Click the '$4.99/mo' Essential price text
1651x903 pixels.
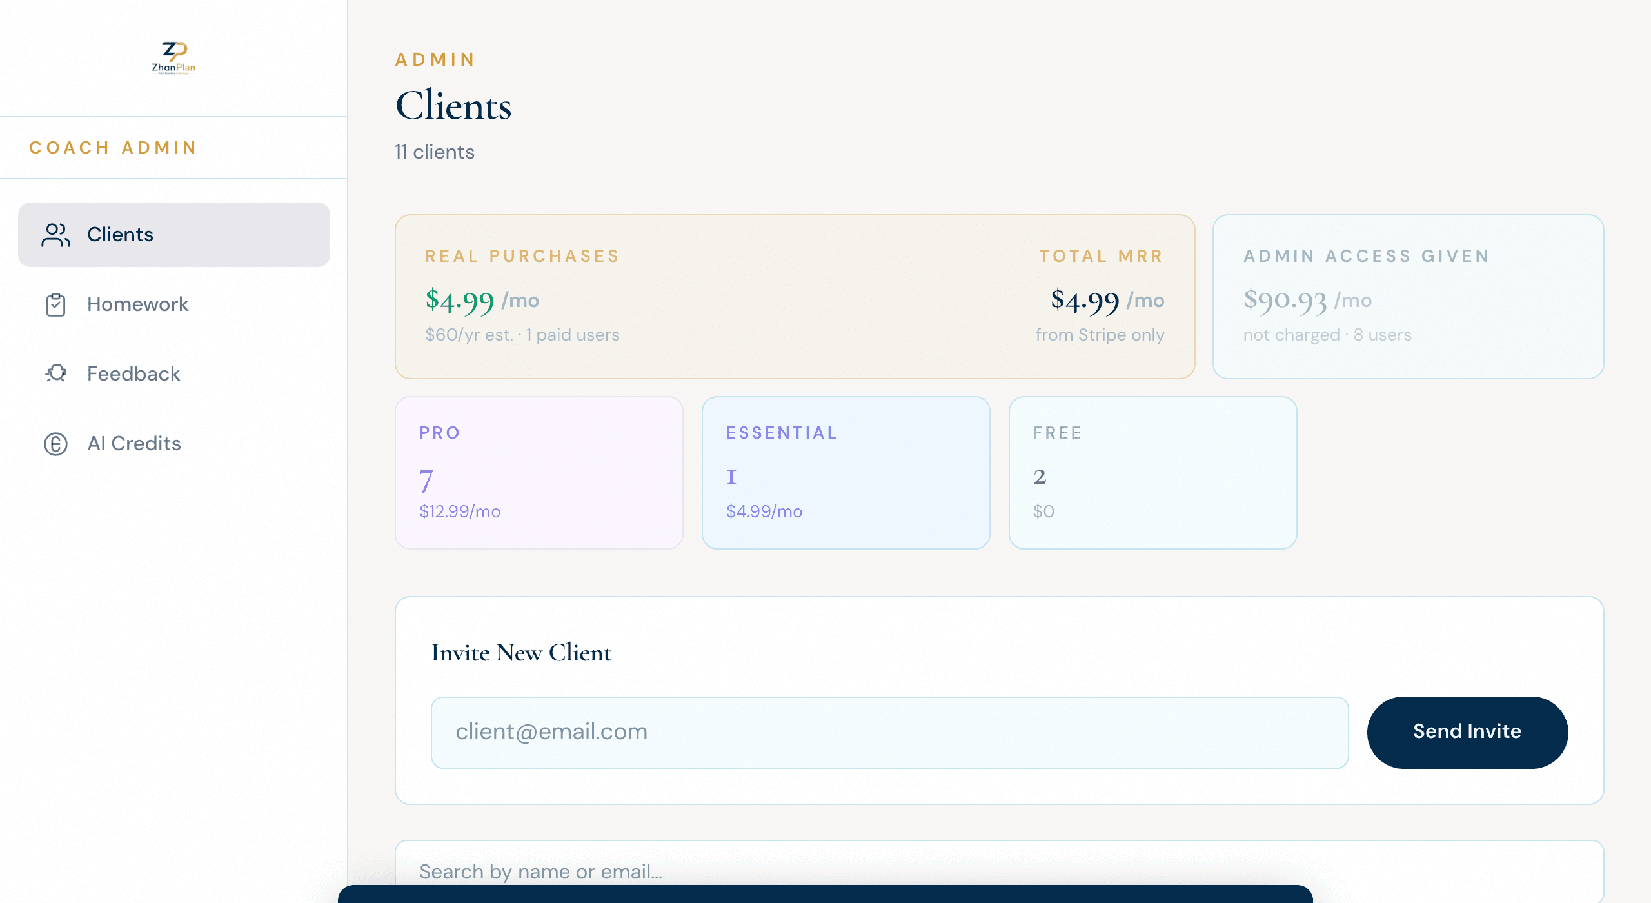(764, 511)
